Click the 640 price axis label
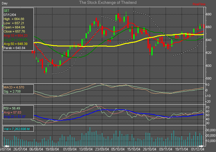This screenshot has width=216, height=152. tap(209, 40)
